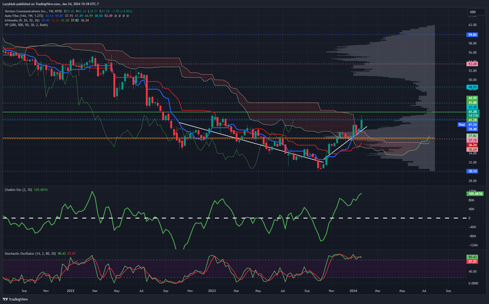
Task: Click the 2024 time axis label
Action: [x=353, y=291]
